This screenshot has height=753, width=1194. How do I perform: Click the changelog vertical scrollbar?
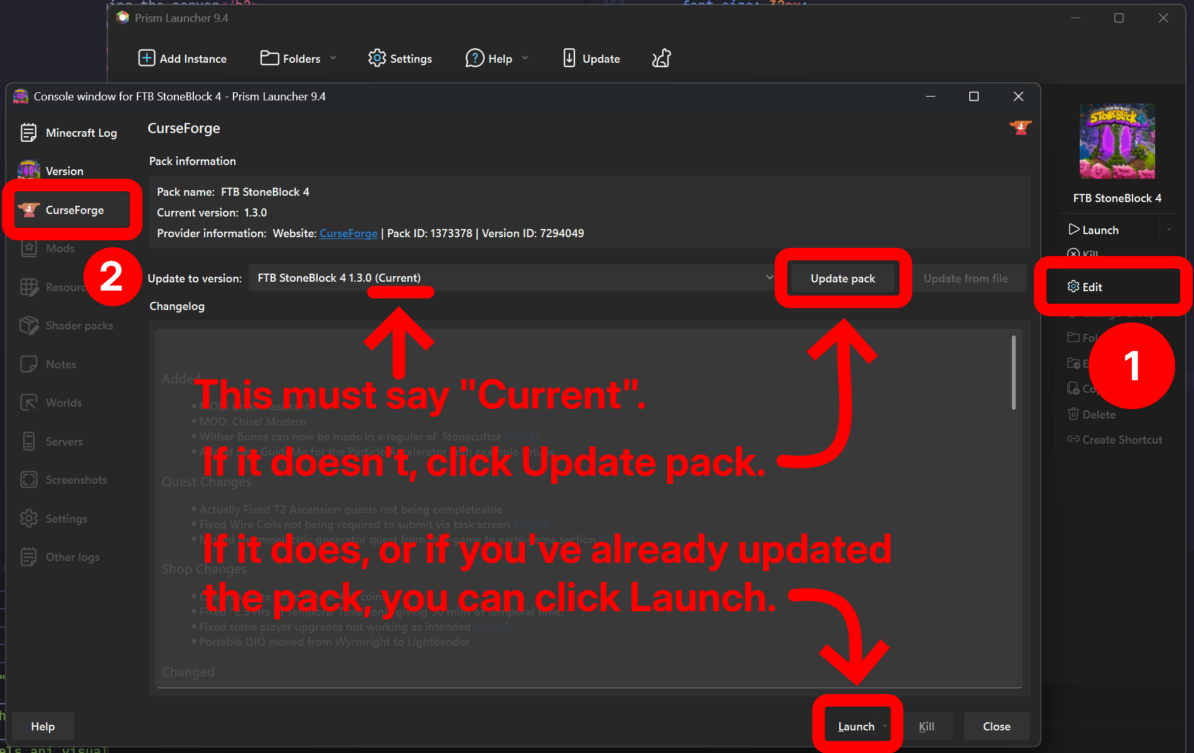(1013, 373)
